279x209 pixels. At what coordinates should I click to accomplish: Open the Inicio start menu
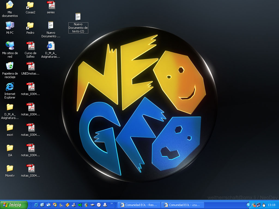click(14, 205)
